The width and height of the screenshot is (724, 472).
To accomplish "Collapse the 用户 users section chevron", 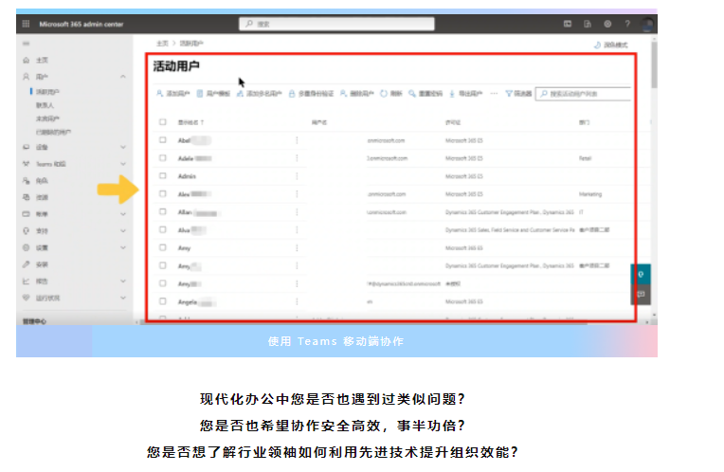I will [x=123, y=77].
